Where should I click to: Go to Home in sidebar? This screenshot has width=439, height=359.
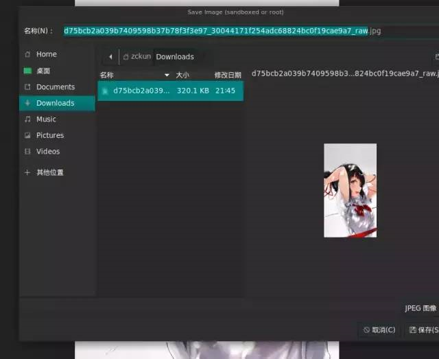pyautogui.click(x=57, y=54)
